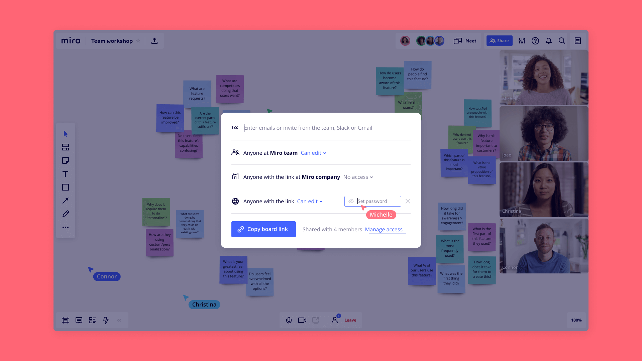Click the Manage access link
This screenshot has height=361, width=642.
pos(384,229)
